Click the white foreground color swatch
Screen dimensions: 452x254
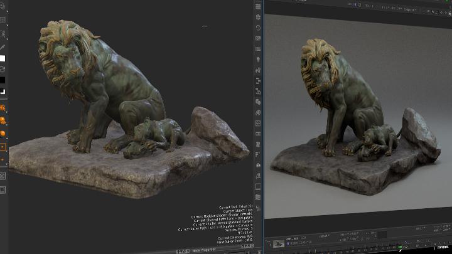(3, 58)
